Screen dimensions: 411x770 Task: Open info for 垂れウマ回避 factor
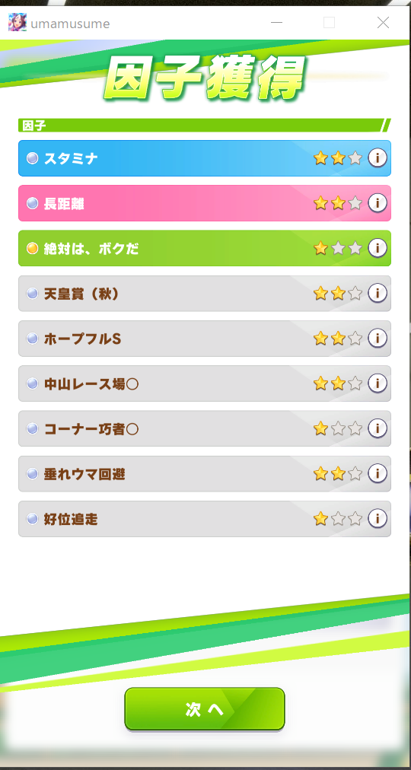pos(377,473)
